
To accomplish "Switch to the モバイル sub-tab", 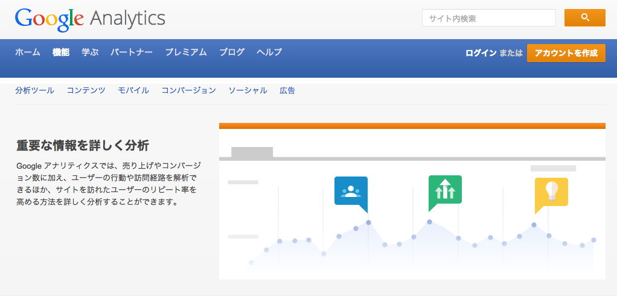I will click(133, 91).
